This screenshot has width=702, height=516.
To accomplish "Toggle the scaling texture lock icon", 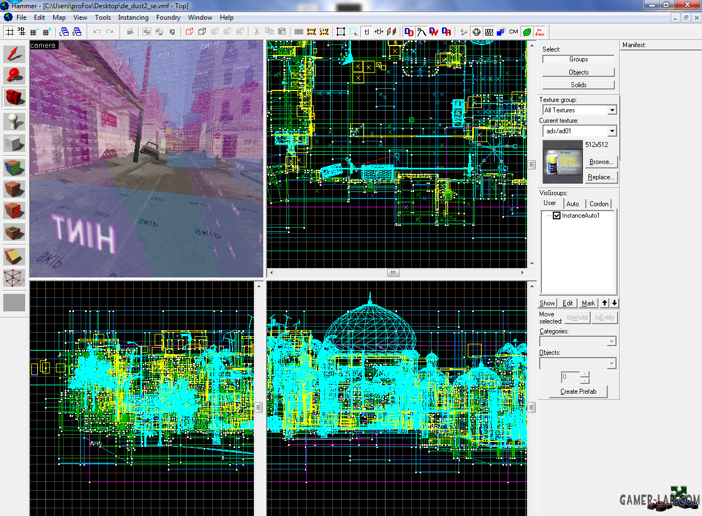I will pyautogui.click(x=379, y=32).
